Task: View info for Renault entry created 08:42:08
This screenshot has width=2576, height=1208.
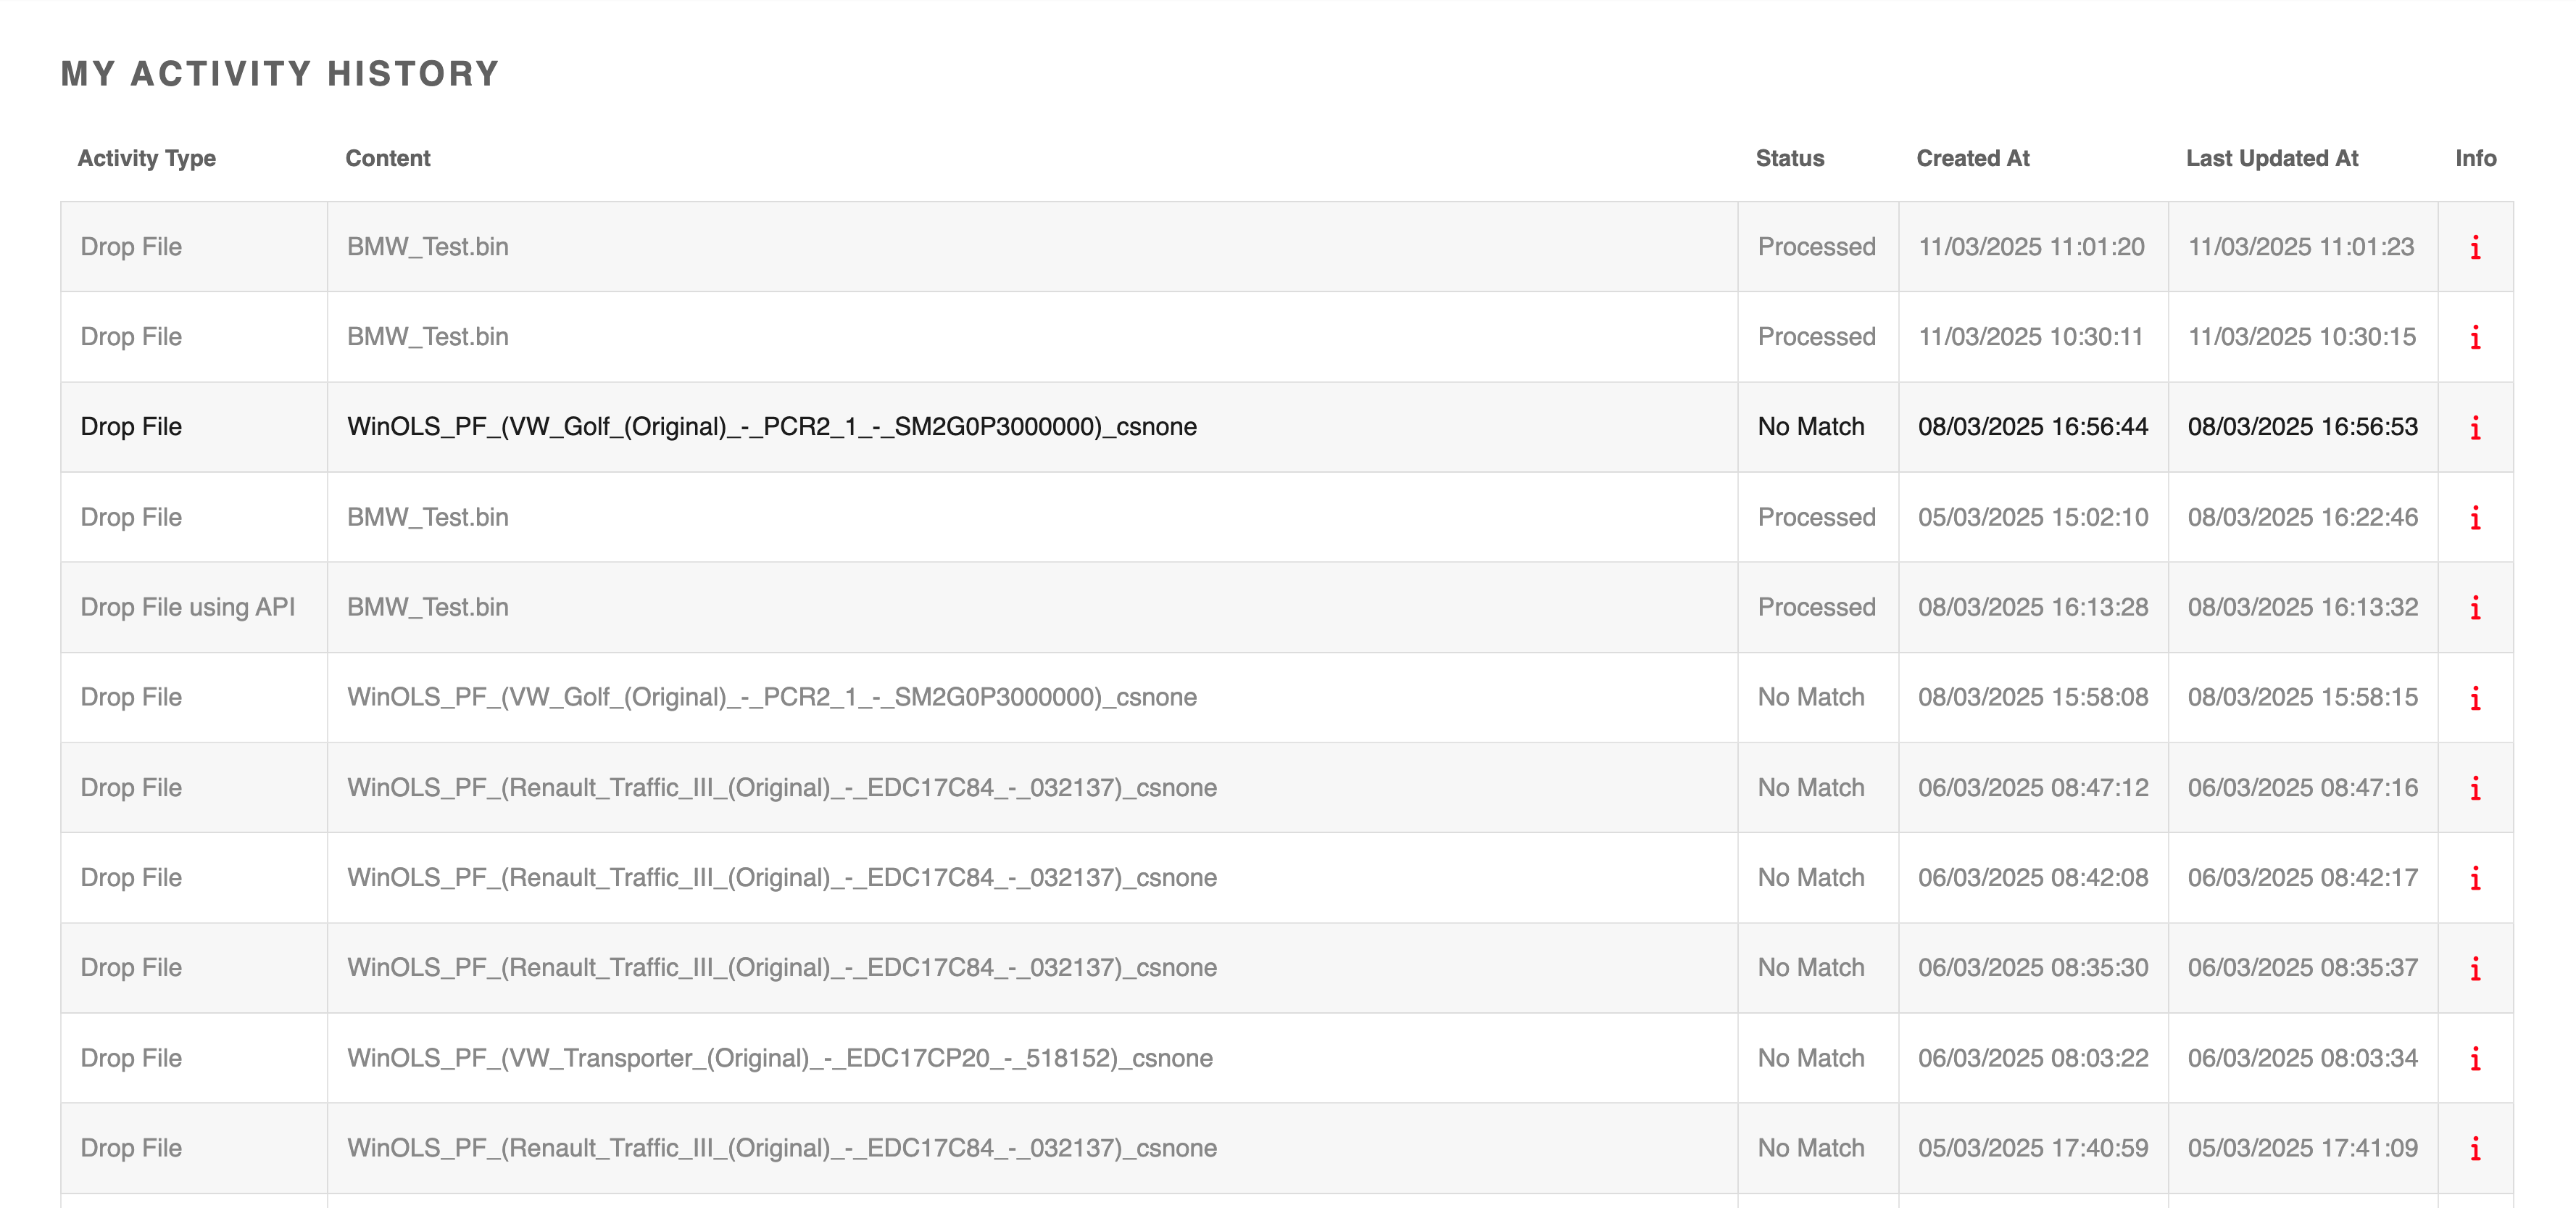Action: click(2475, 878)
